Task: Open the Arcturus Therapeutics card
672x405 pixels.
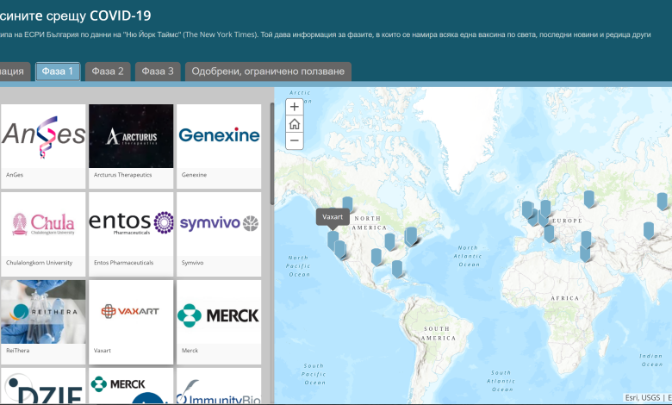Action: tap(131, 146)
